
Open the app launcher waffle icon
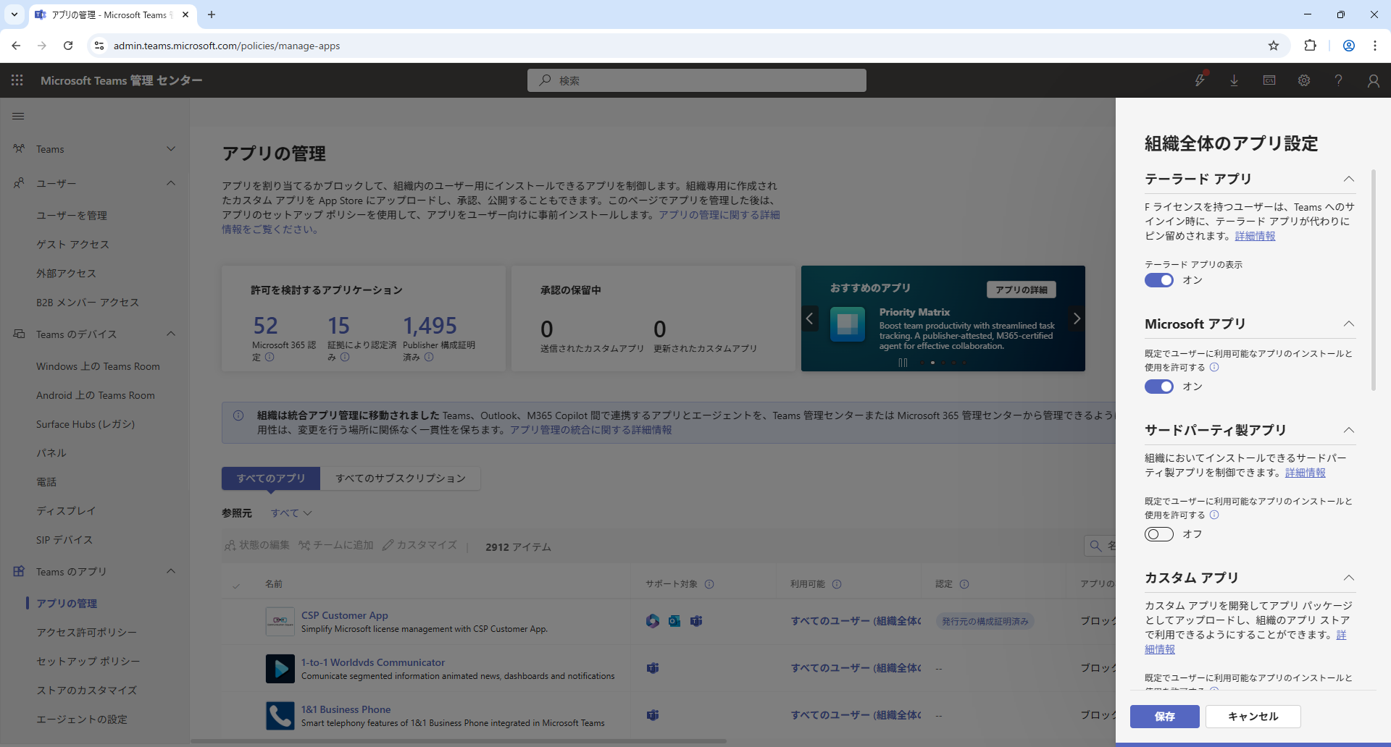tap(17, 80)
